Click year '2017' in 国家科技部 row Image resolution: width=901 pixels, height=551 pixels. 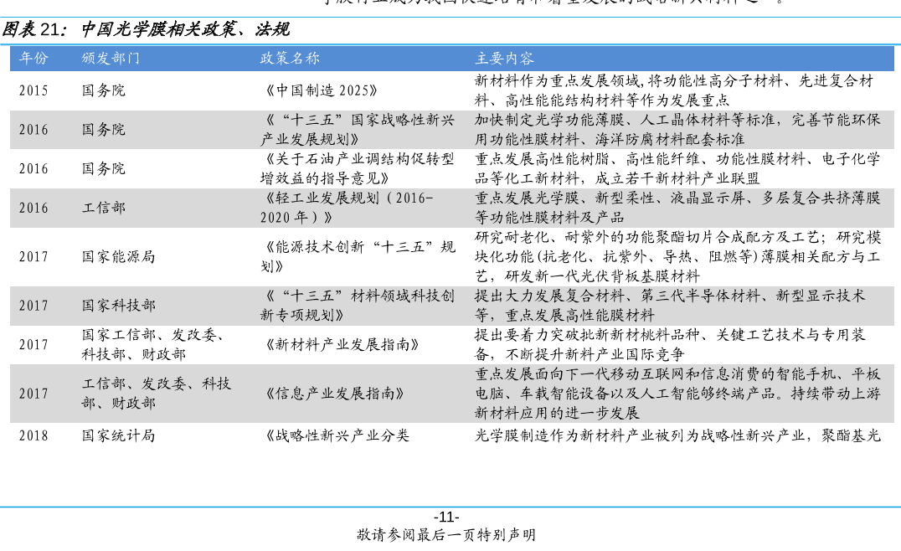[x=33, y=305]
